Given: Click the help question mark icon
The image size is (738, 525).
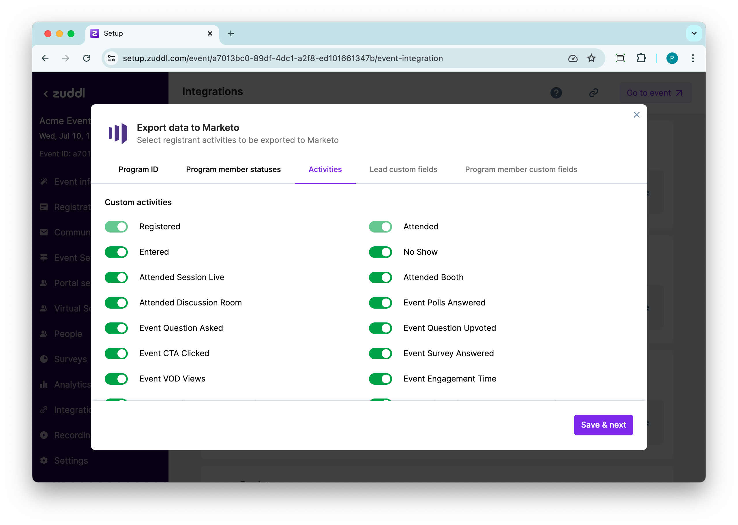Looking at the screenshot, I should tap(556, 93).
